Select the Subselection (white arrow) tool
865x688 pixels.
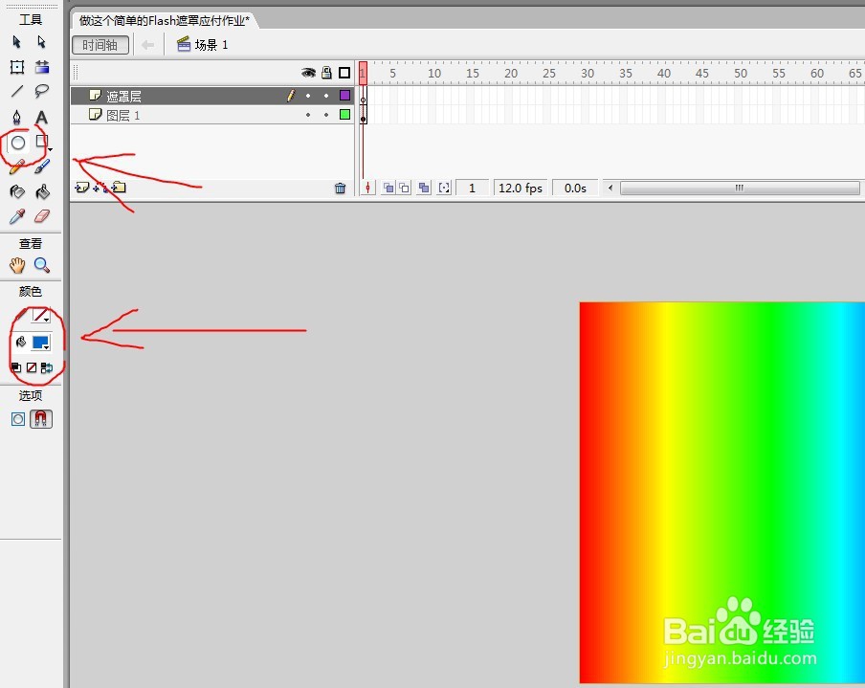[41, 42]
